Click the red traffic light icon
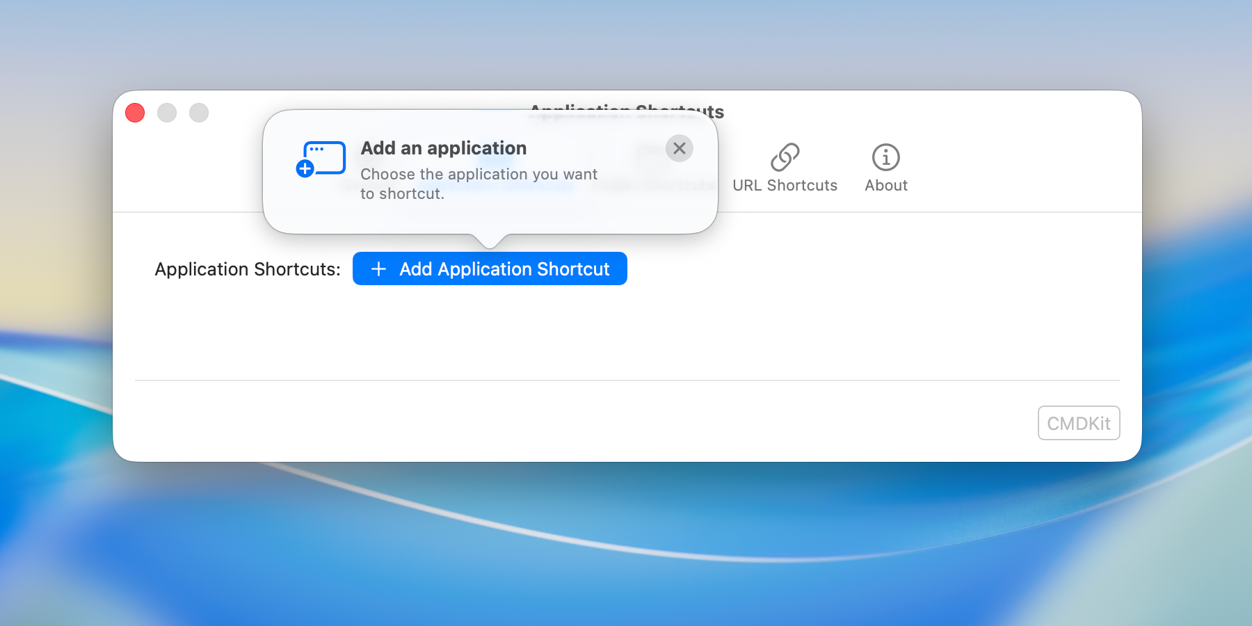This screenshot has height=626, width=1252. click(x=135, y=113)
